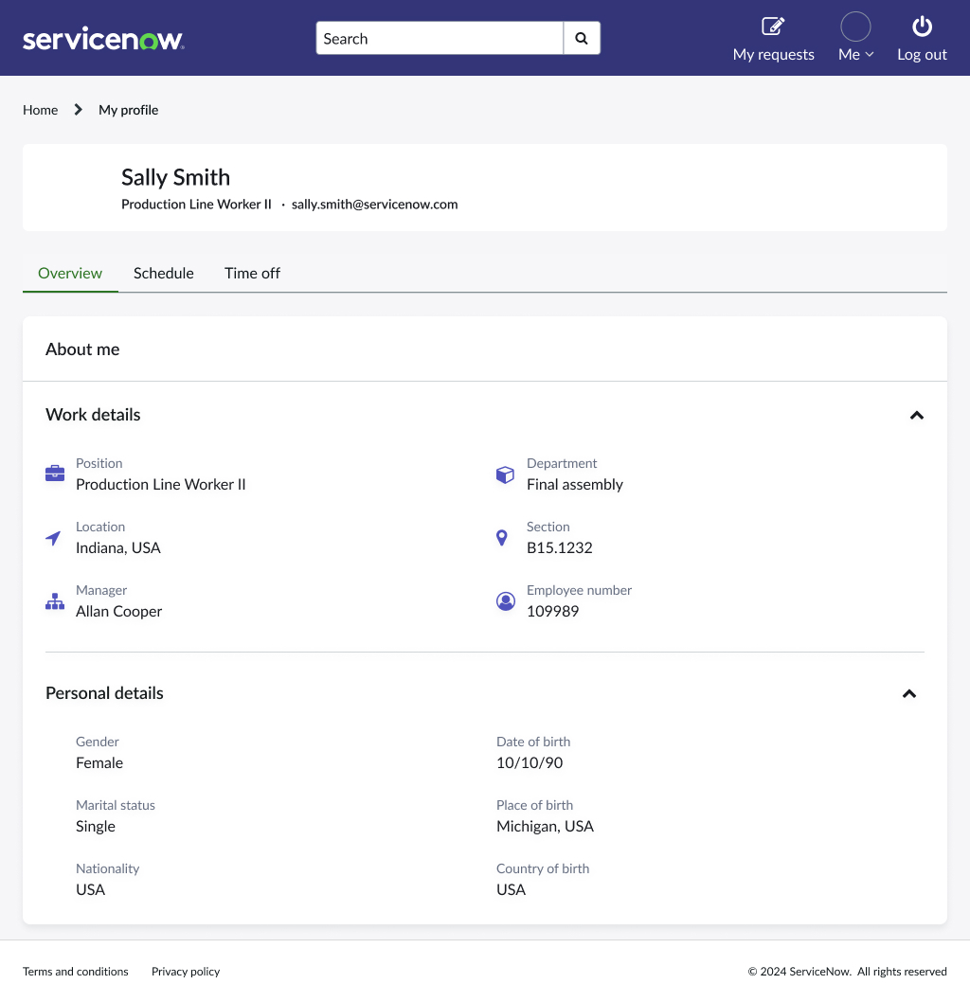Image resolution: width=970 pixels, height=1002 pixels.
Task: Open the Me dropdown menu
Action: (x=855, y=54)
